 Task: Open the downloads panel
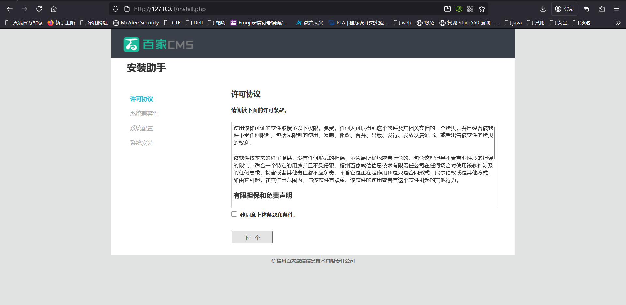coord(543,9)
